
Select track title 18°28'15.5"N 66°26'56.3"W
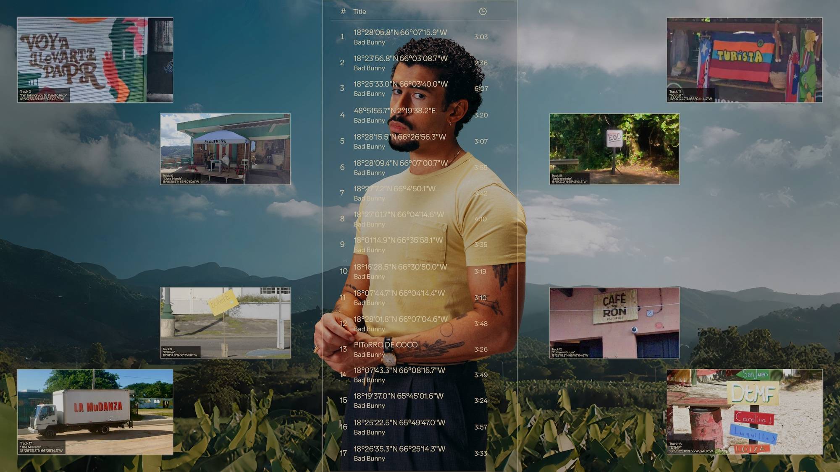tap(400, 137)
